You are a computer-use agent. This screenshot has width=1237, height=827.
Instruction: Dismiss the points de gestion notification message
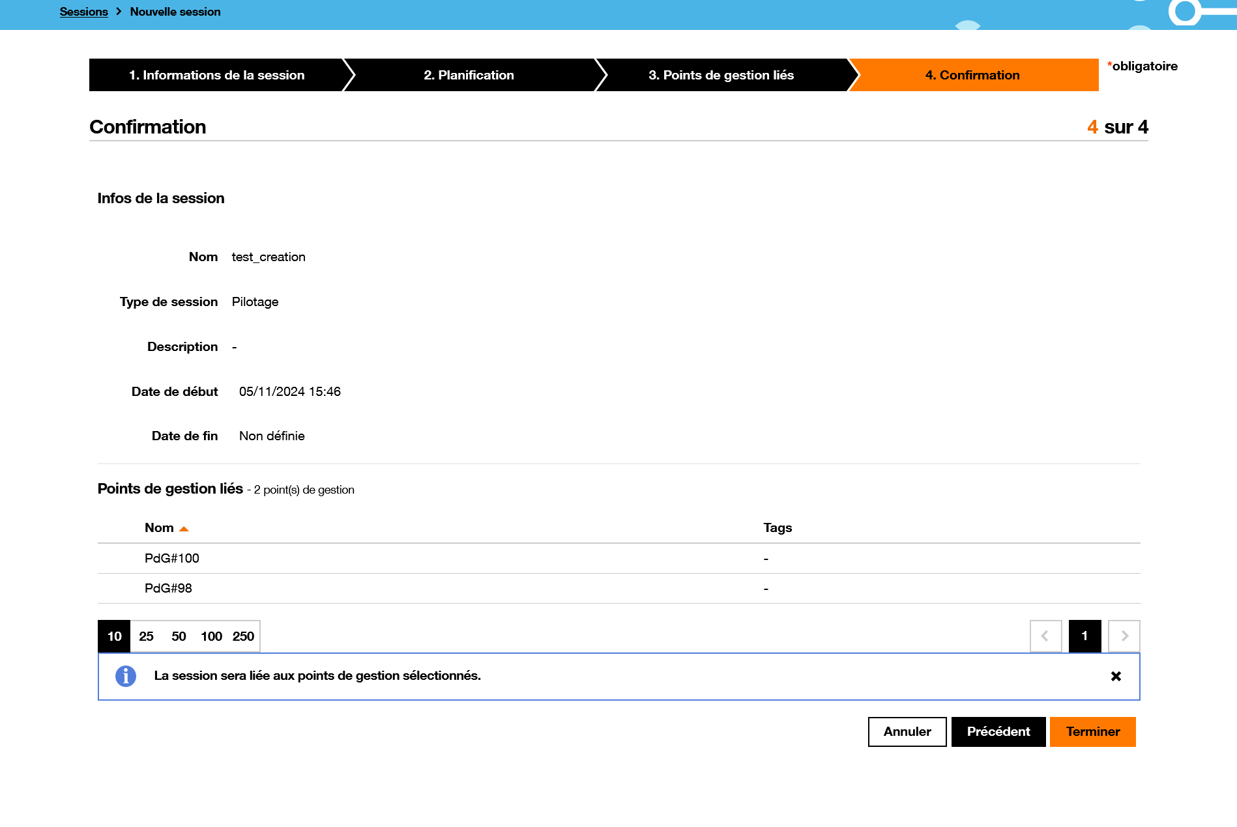(x=1116, y=676)
